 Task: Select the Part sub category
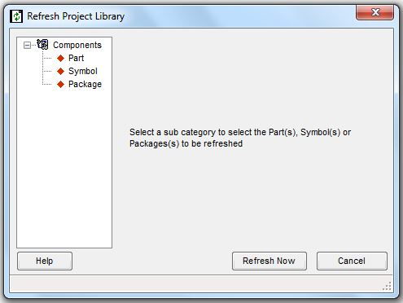coord(76,58)
